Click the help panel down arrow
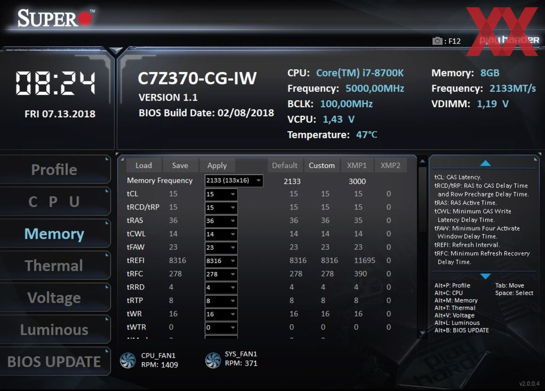The width and height of the screenshot is (545, 391). coord(485,276)
